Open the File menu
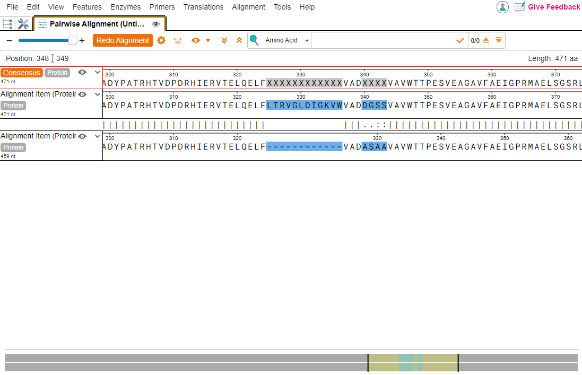 coord(12,7)
